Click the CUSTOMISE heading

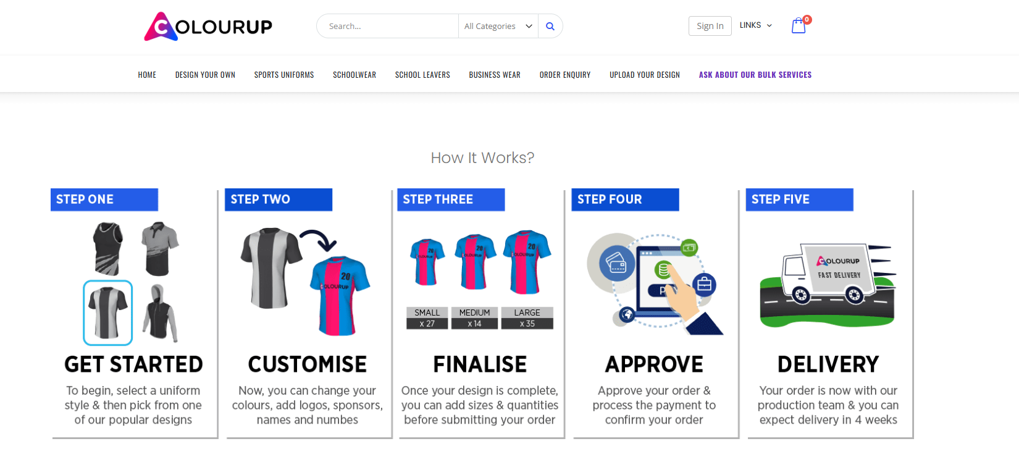click(308, 364)
